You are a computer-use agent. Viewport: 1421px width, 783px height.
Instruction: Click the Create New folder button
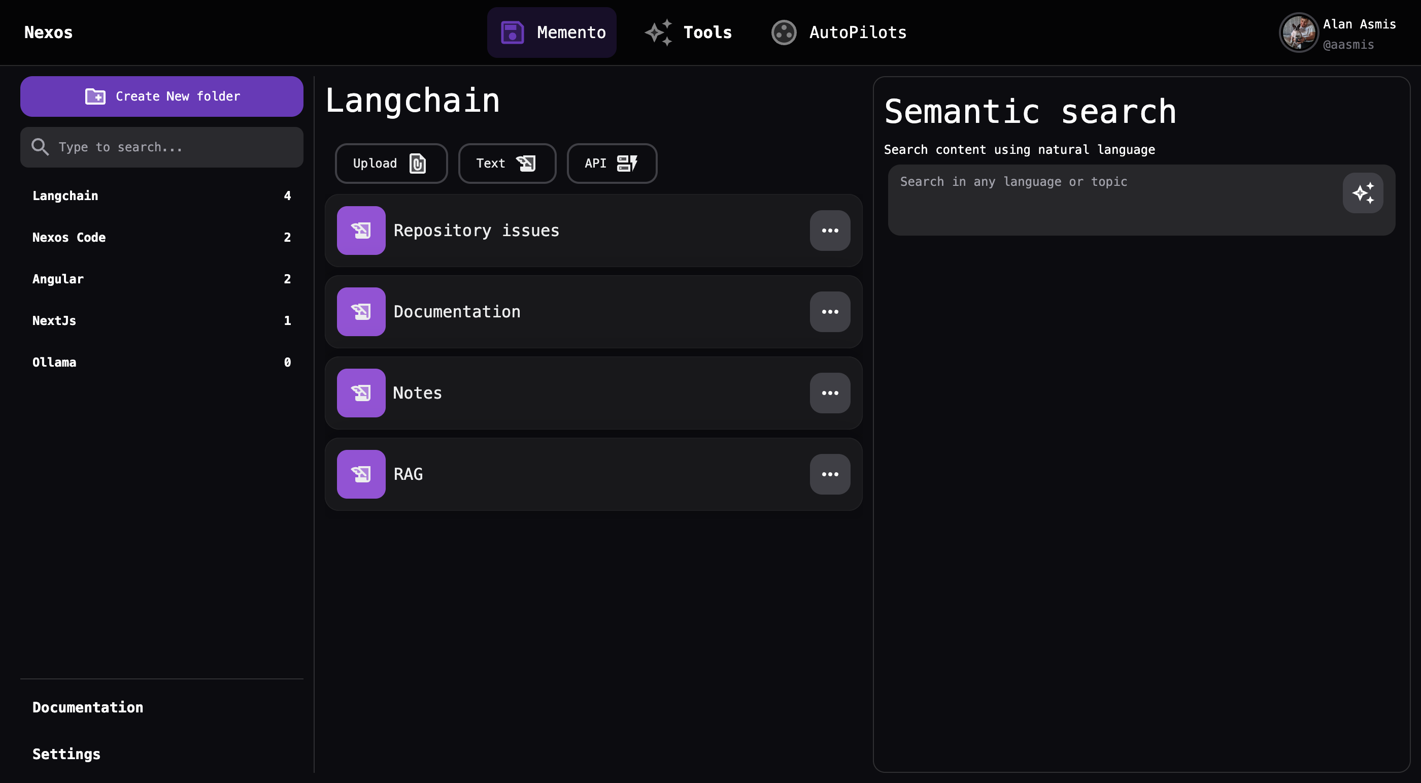click(x=161, y=96)
